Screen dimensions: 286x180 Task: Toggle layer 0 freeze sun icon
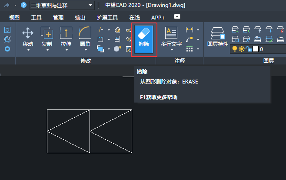tap(242, 49)
